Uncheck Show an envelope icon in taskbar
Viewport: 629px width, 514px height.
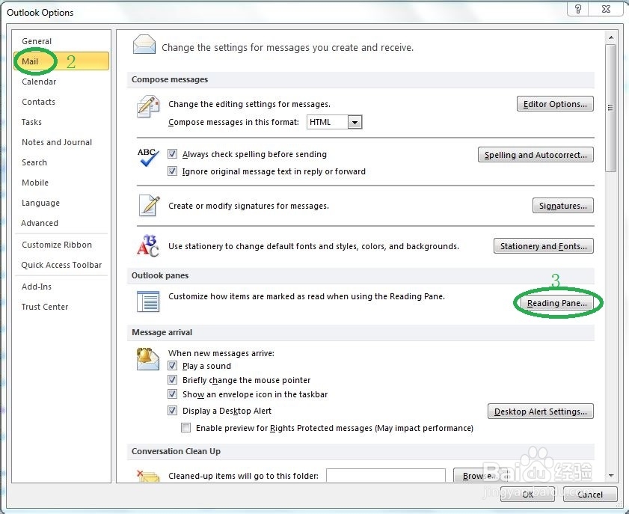173,394
